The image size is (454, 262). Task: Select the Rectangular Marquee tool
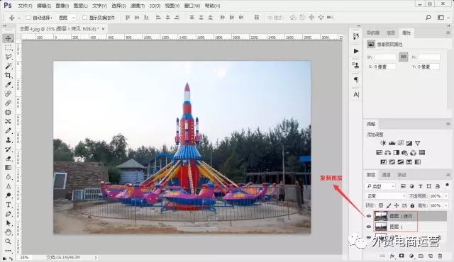[x=8, y=47]
